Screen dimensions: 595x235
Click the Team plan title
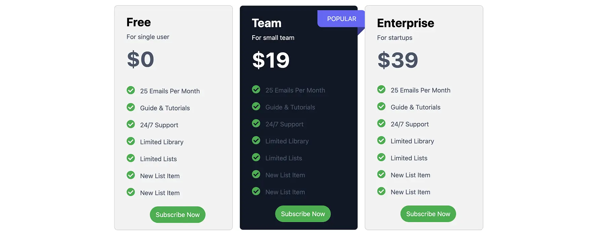266,23
